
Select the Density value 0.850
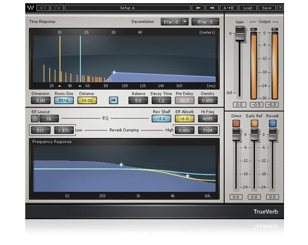point(208,100)
